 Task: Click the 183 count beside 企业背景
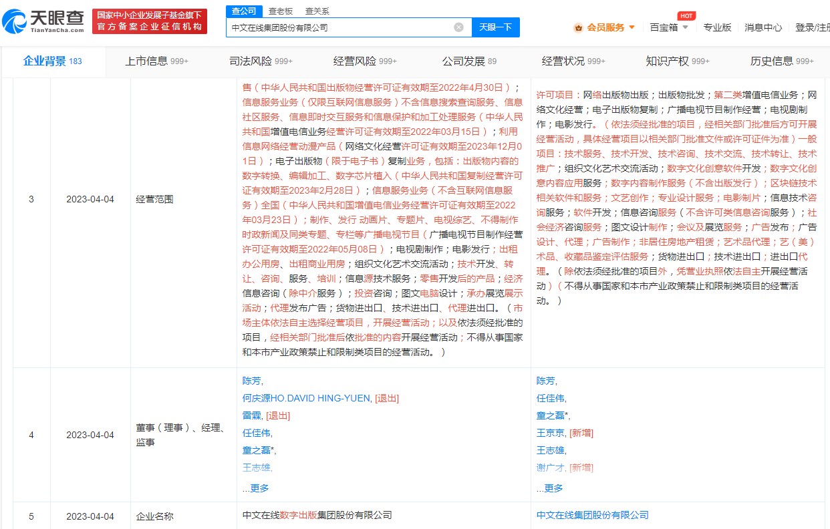76,62
